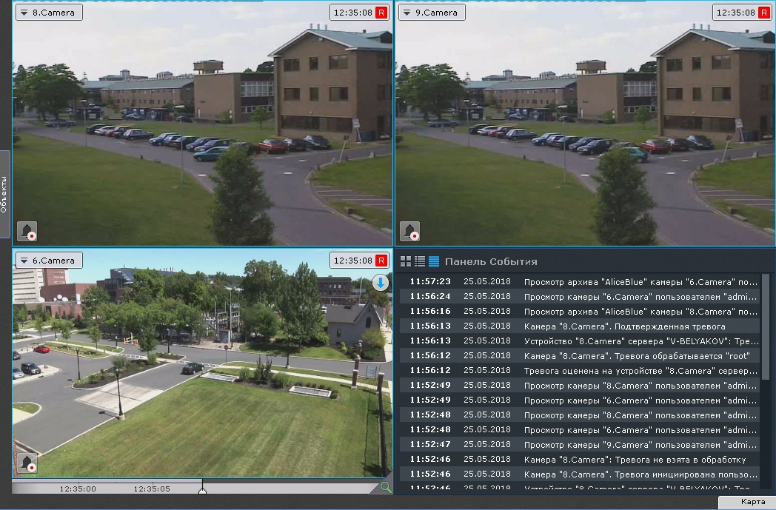
Task: Switch event panel to detailed list view
Action: pos(420,261)
